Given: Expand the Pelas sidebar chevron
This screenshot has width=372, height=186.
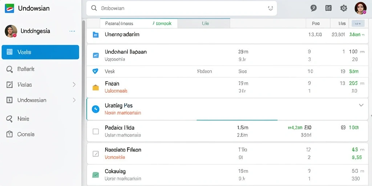Looking at the screenshot, I should coord(74,84).
